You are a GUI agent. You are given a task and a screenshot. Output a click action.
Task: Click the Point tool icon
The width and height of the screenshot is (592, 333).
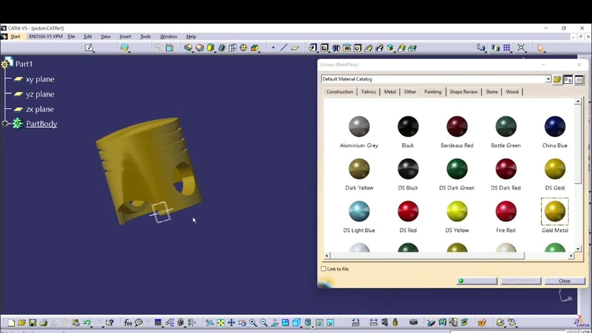point(273,48)
